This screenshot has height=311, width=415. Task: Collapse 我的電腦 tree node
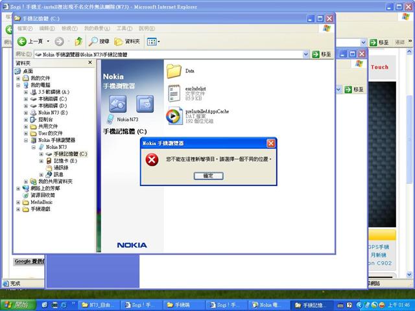[18, 85]
